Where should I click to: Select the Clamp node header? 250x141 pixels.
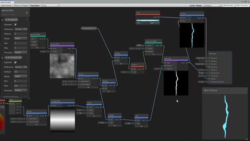pyautogui.click(x=94, y=103)
